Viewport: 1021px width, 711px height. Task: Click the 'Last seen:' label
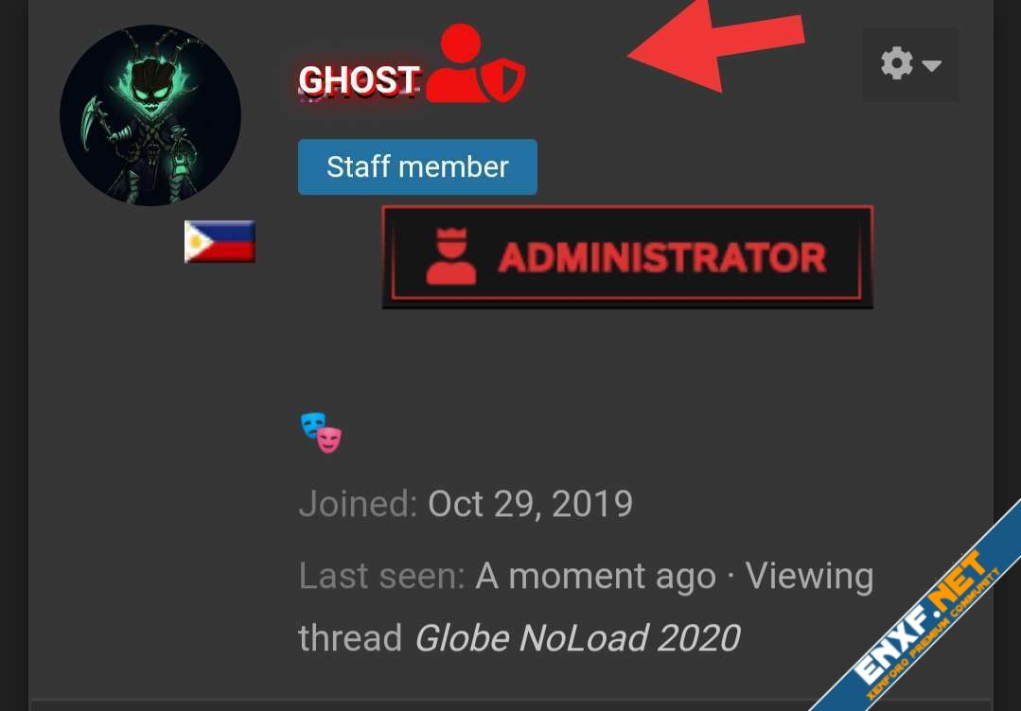[381, 577]
